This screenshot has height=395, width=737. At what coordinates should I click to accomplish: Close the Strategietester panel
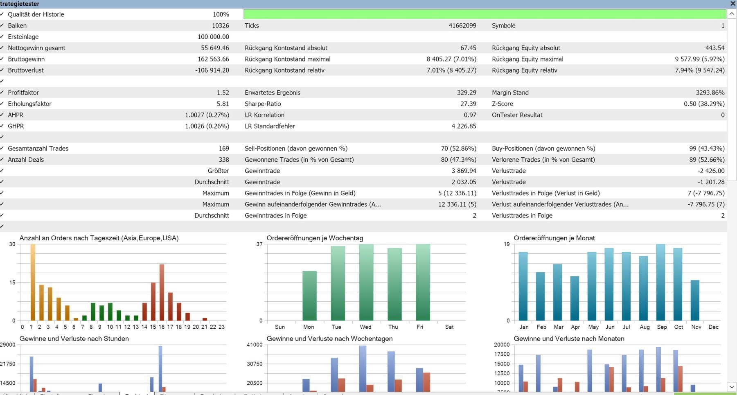tap(732, 4)
